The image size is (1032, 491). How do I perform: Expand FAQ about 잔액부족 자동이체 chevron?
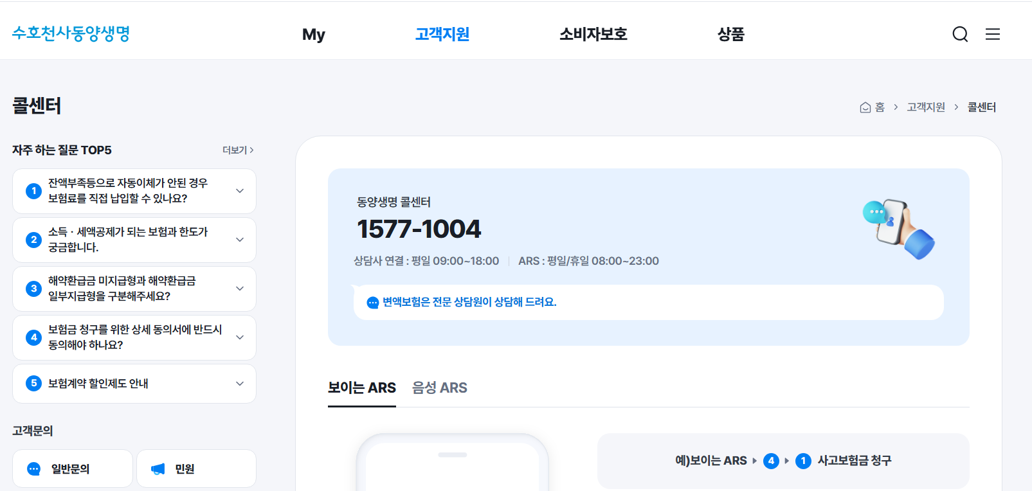pos(240,191)
